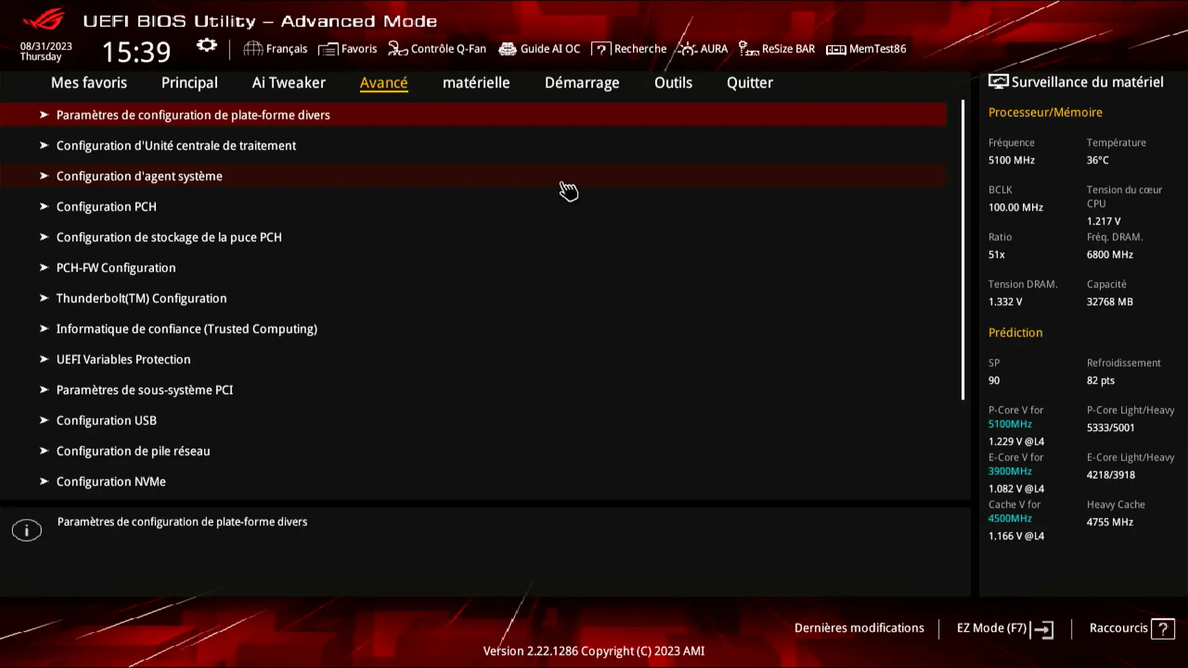The height and width of the screenshot is (668, 1188).
Task: Click the Raccourcis question mark box
Action: coord(1163,629)
